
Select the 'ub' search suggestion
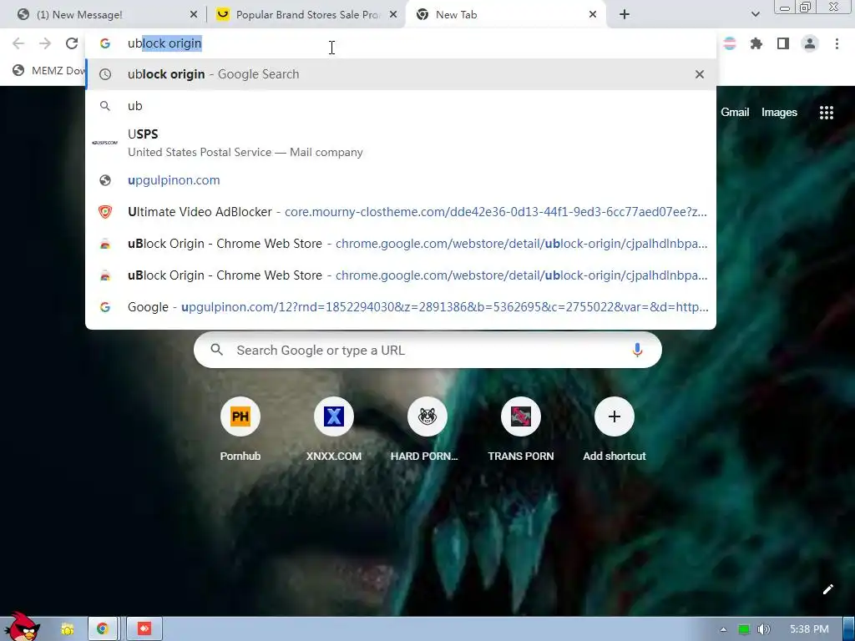[401, 106]
